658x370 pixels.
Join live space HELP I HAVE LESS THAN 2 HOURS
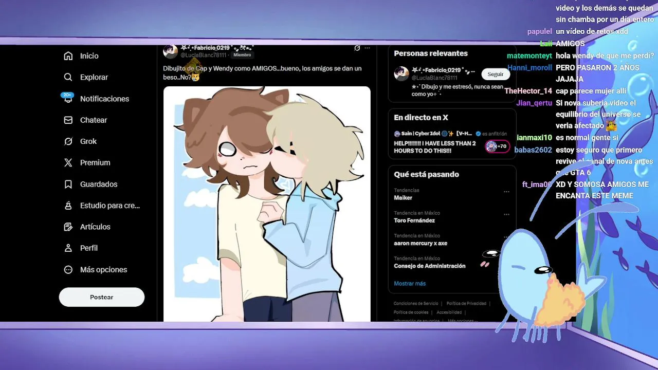pyautogui.click(x=435, y=147)
